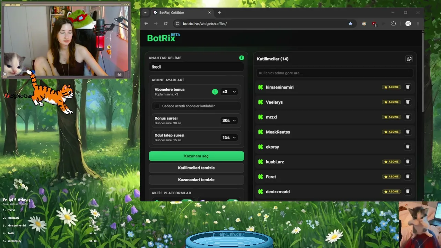Viewport: 441px width, 248px height.
Task: Close the BotRix | Cekilisler tab
Action: (209, 12)
